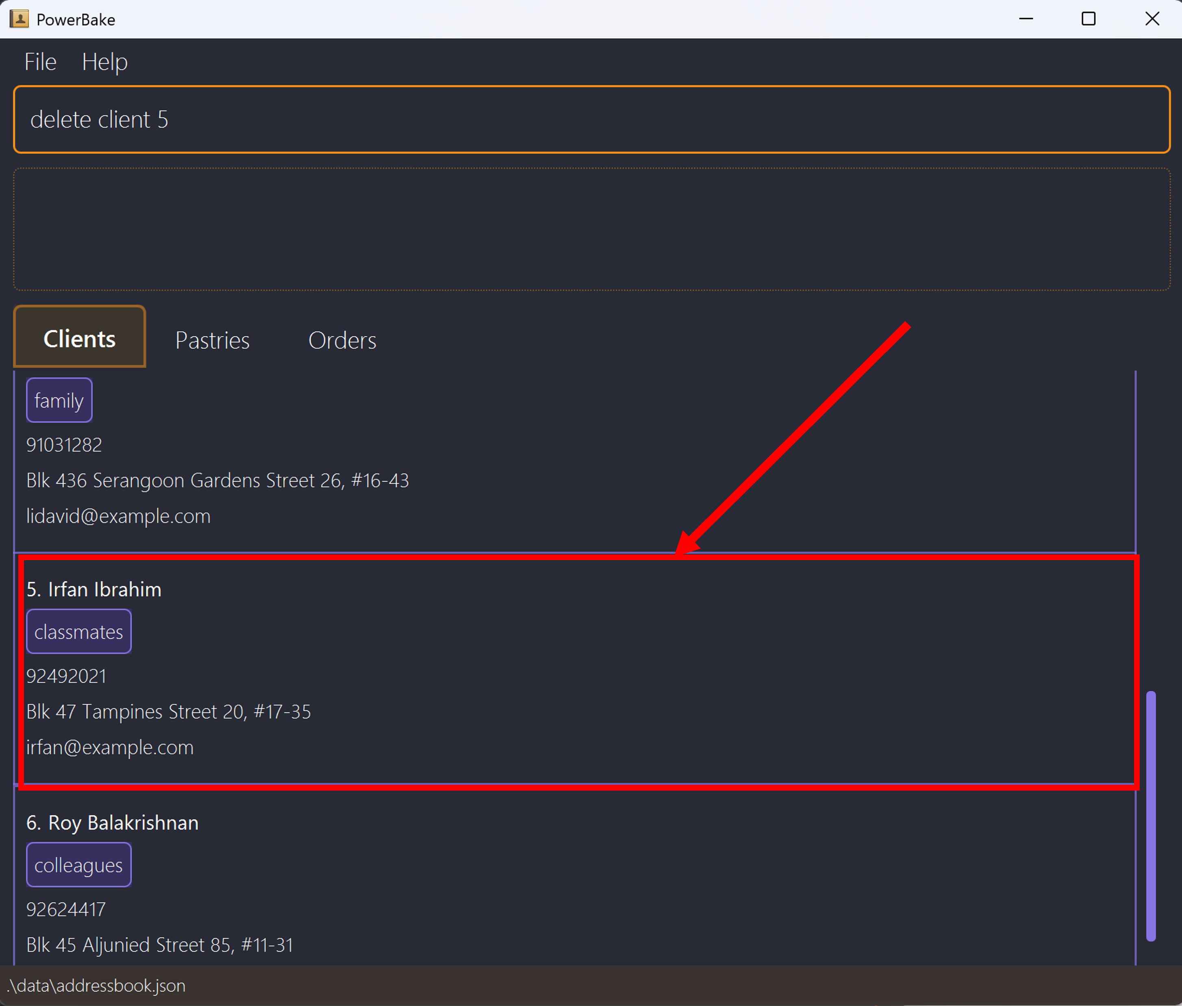Click the family tag label
The height and width of the screenshot is (1006, 1182).
pyautogui.click(x=59, y=400)
